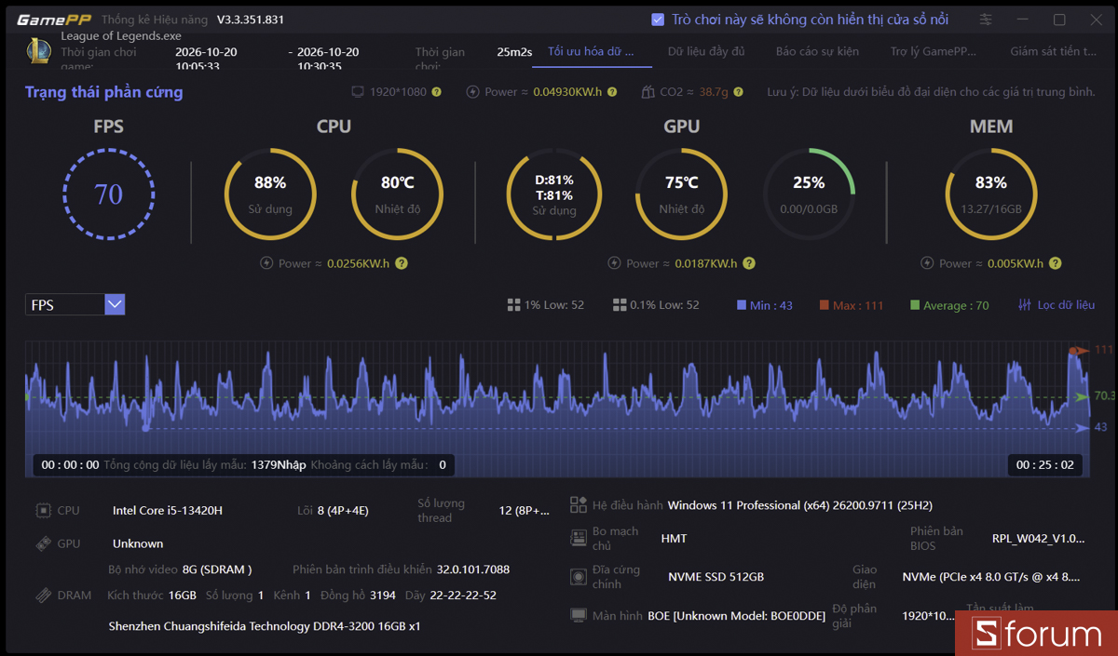Switch to Tối ưu hóa dữ... tab

click(592, 51)
